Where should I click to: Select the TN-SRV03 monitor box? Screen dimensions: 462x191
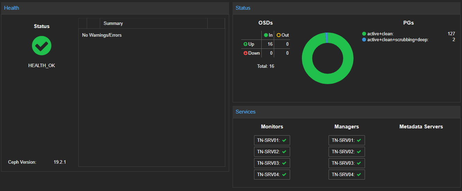pos(272,163)
